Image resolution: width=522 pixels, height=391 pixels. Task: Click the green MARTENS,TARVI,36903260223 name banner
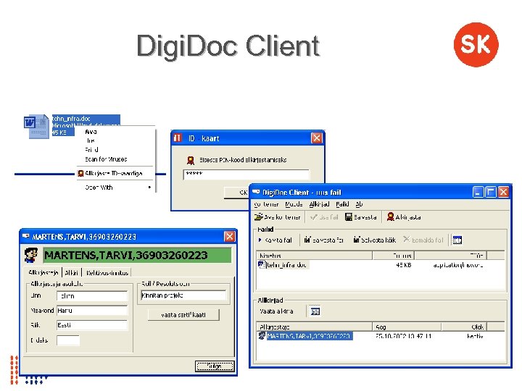[x=137, y=256]
